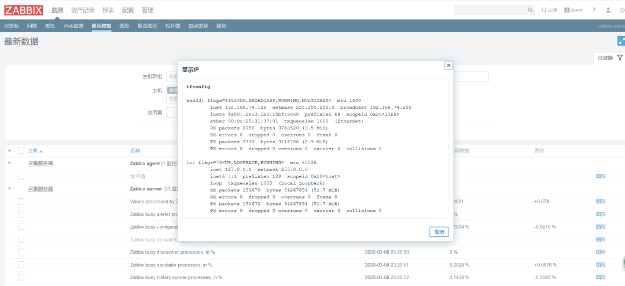Click the power logout icon
The width and height of the screenshot is (625, 286).
(x=622, y=10)
